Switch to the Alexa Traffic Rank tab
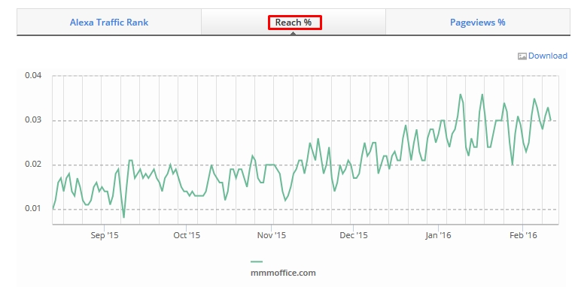Image resolution: width=578 pixels, height=287 pixels. click(109, 22)
